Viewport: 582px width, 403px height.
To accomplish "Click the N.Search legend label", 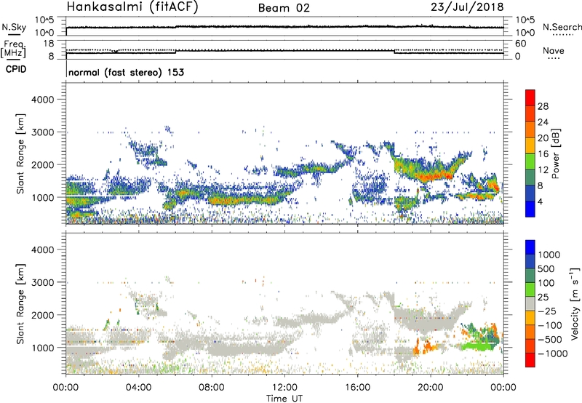I will click(562, 27).
